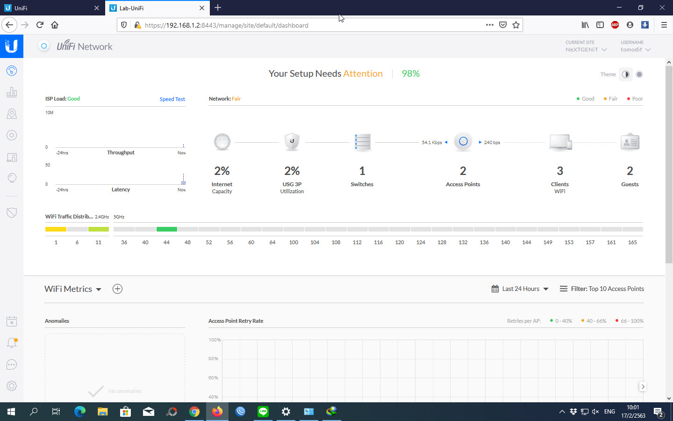Open the Clients icon in sidebar
The height and width of the screenshot is (421, 673).
click(12, 157)
